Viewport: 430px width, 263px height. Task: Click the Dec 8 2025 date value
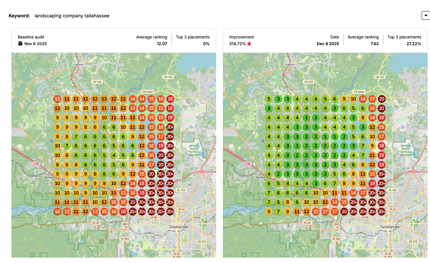[328, 43]
